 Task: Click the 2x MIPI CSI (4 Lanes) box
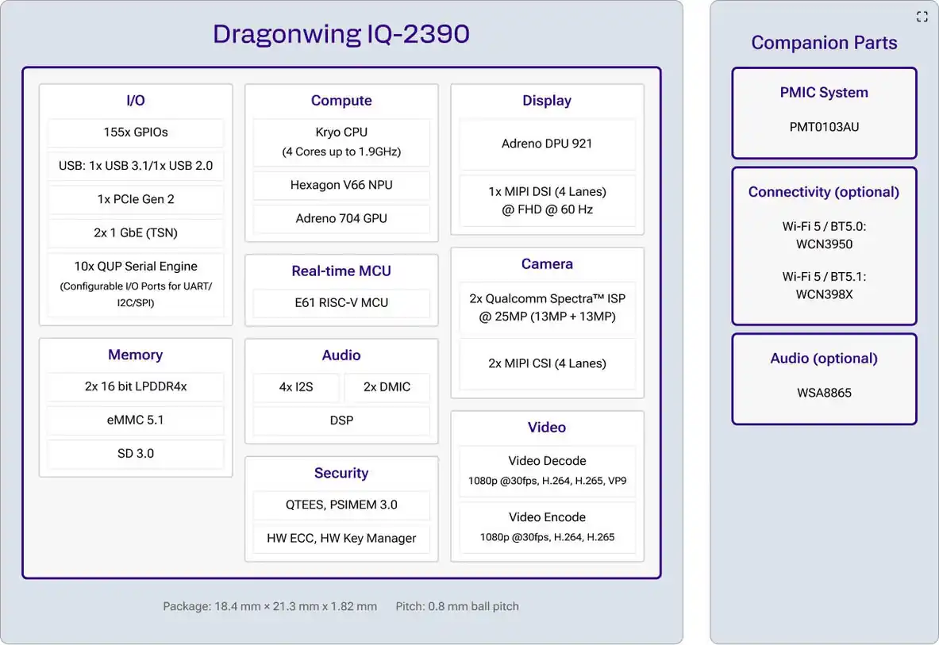[547, 364]
